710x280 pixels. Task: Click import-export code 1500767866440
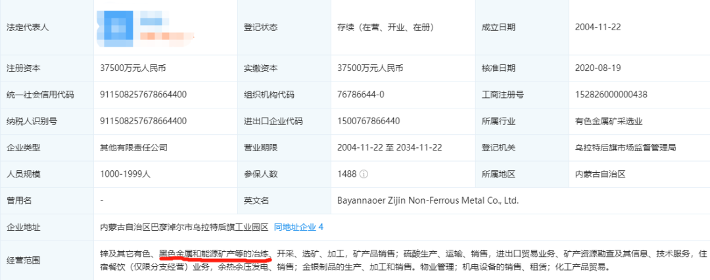coord(369,121)
